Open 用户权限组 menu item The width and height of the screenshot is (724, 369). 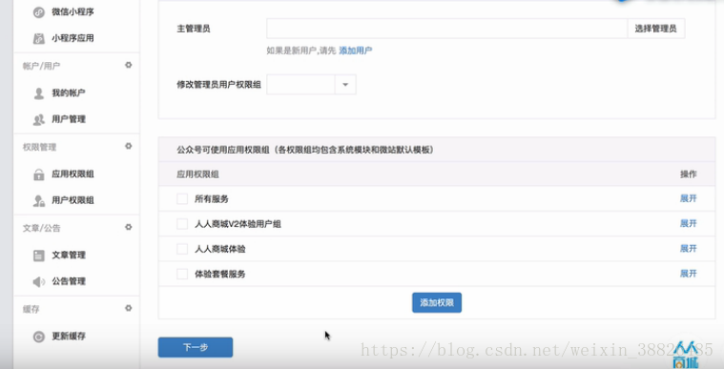(x=72, y=200)
